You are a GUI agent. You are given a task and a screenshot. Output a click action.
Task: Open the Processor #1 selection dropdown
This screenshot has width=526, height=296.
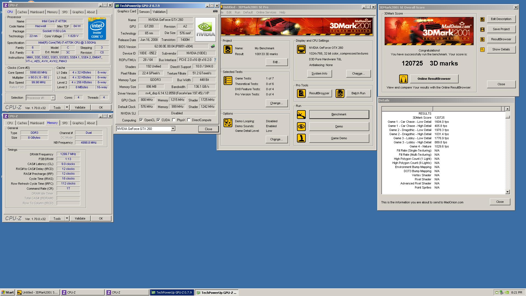(53, 98)
